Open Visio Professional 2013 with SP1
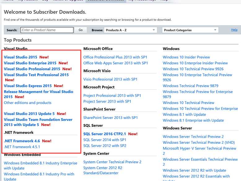 coord(110,79)
